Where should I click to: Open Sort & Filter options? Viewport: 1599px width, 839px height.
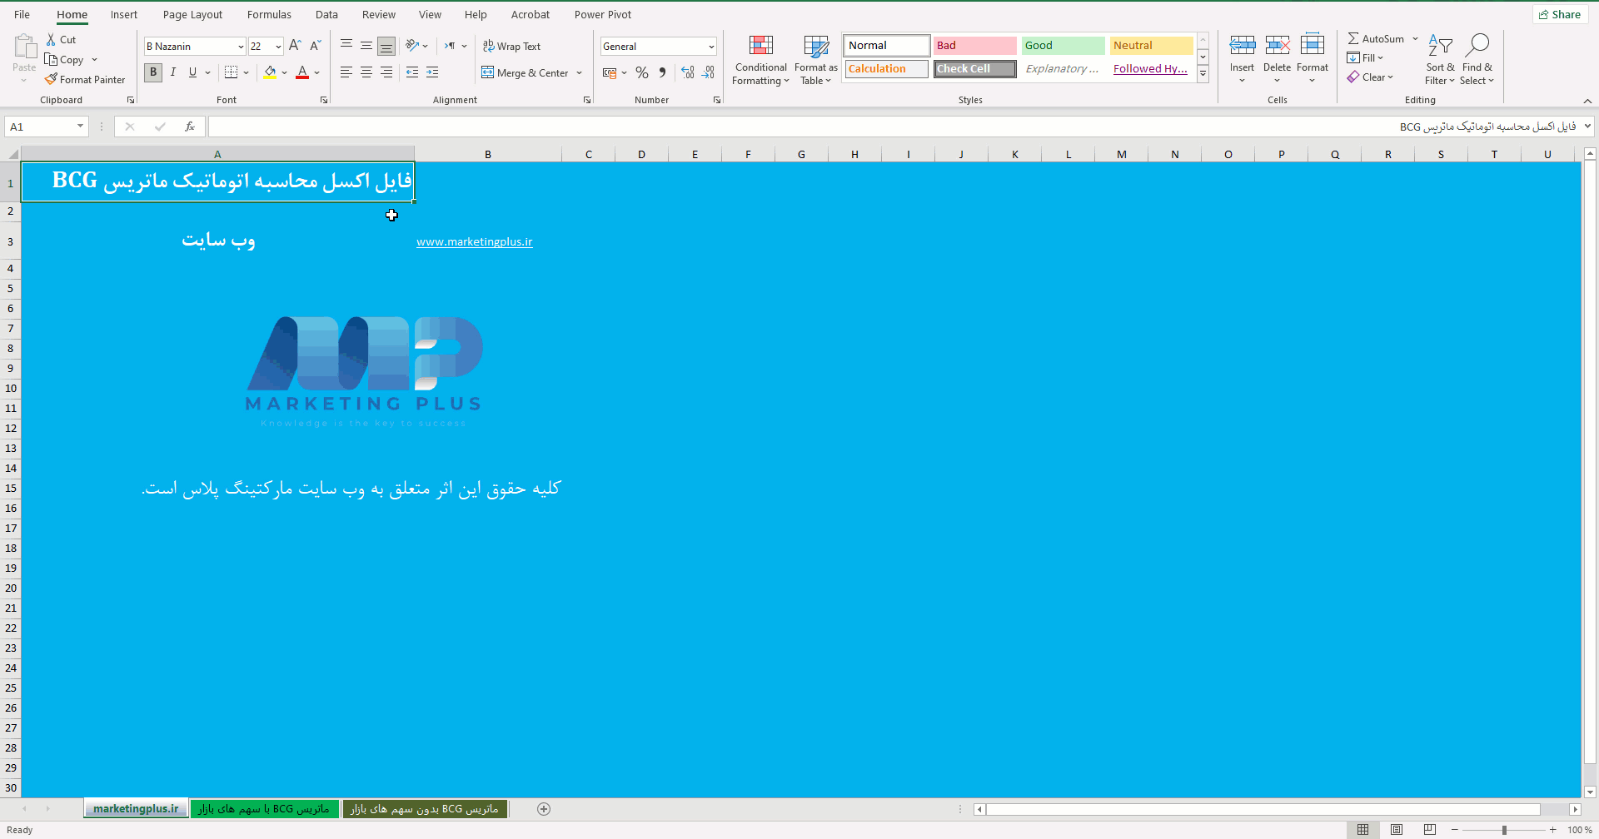(1440, 60)
